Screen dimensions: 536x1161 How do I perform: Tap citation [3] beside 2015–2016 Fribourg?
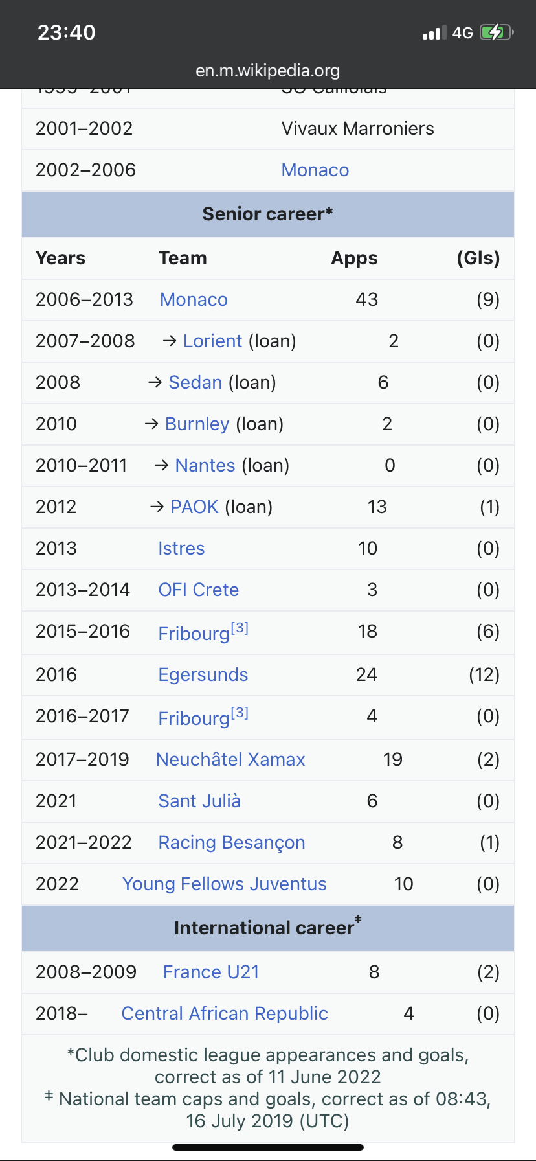click(240, 628)
